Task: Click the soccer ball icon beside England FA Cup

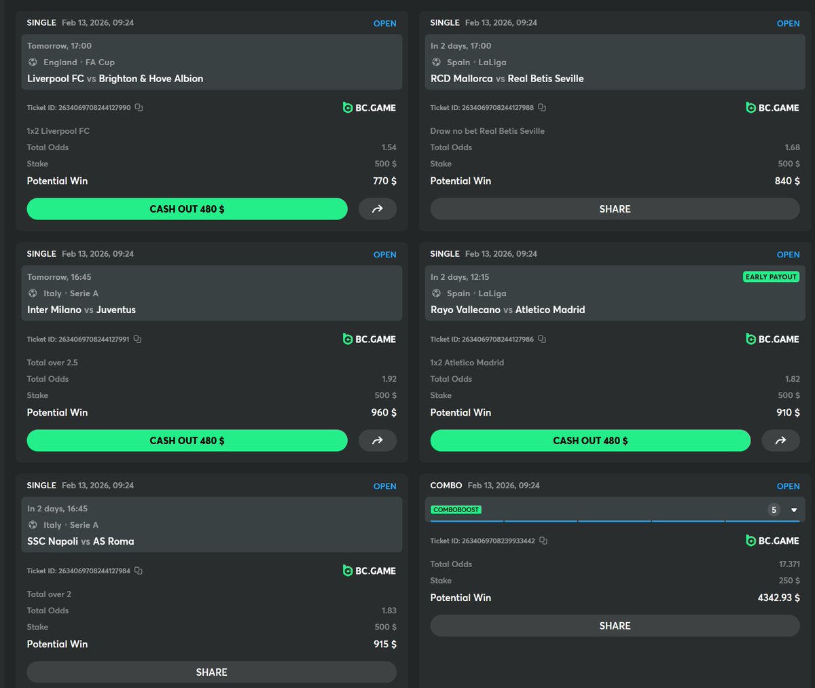Action: tap(33, 62)
